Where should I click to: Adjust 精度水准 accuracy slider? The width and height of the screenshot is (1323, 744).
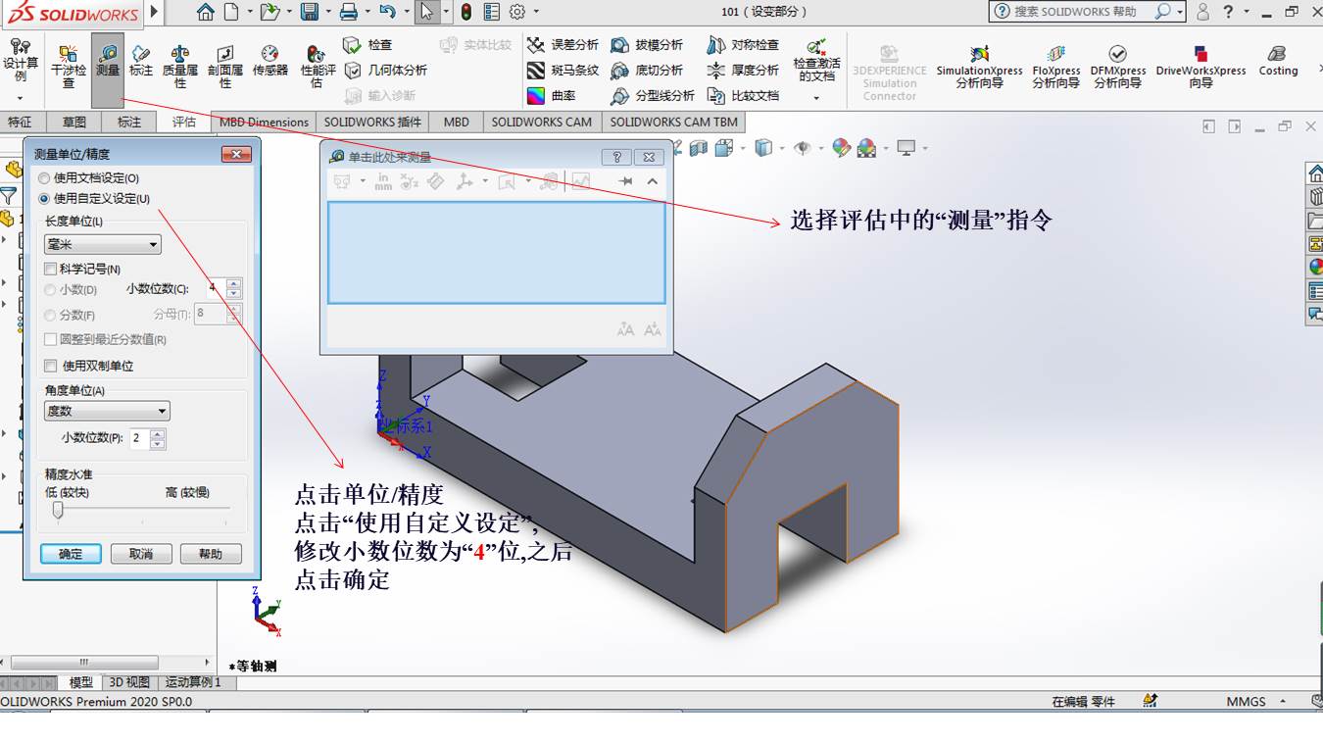click(x=58, y=510)
